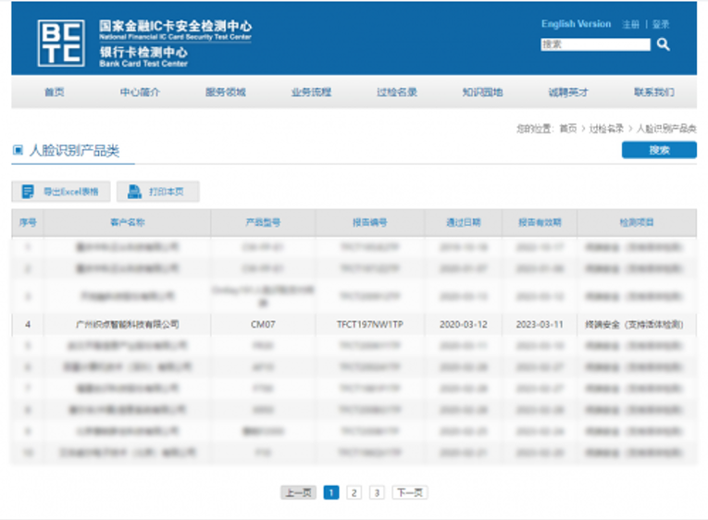Click the 下一页 next page button
708x520 pixels.
click(409, 492)
